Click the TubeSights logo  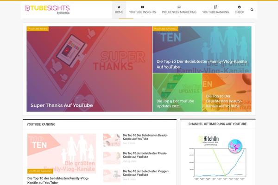(47, 10)
